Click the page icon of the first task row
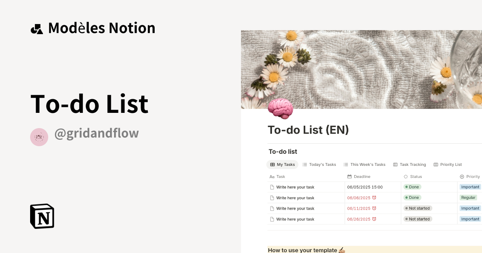Viewport: 482px width, 253px height. (x=272, y=187)
